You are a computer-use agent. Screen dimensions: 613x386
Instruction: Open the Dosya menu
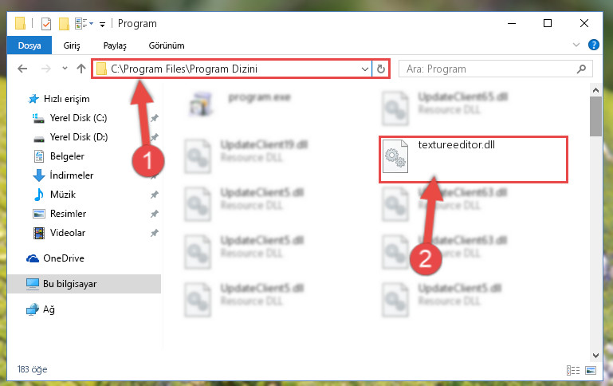coord(29,45)
